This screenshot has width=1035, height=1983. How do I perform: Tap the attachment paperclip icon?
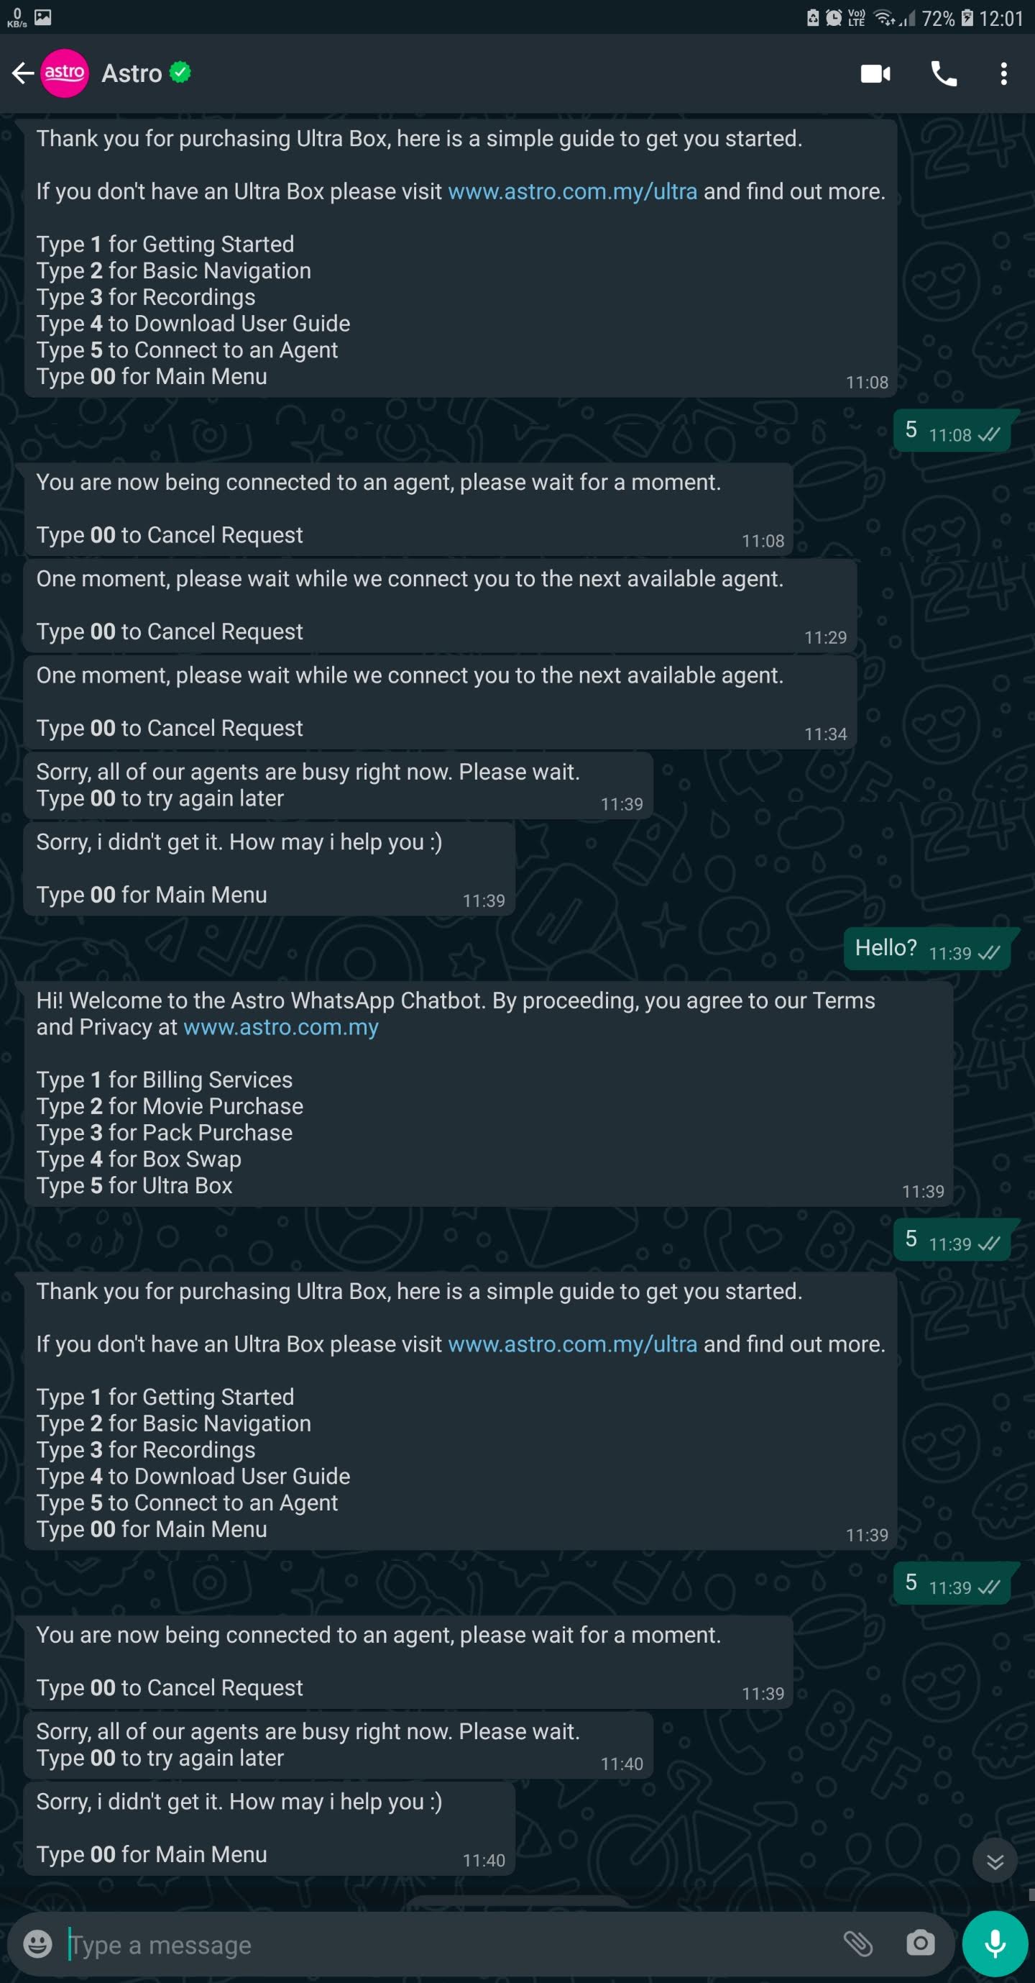[x=858, y=1943]
